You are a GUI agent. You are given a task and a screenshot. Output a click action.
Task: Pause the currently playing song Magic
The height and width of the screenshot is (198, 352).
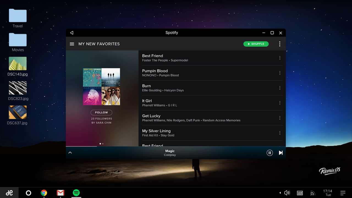click(x=270, y=153)
